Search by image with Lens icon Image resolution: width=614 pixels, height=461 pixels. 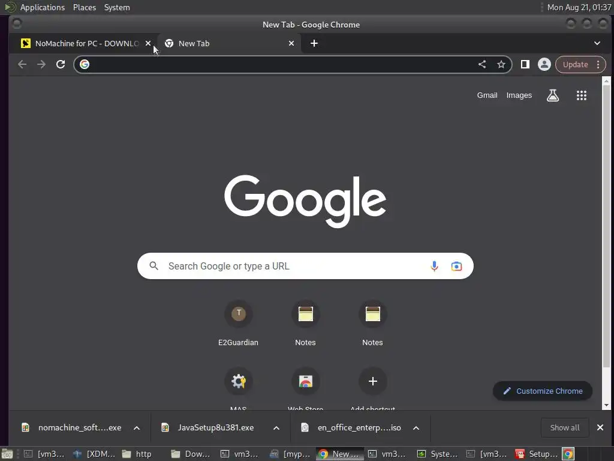pos(456,266)
